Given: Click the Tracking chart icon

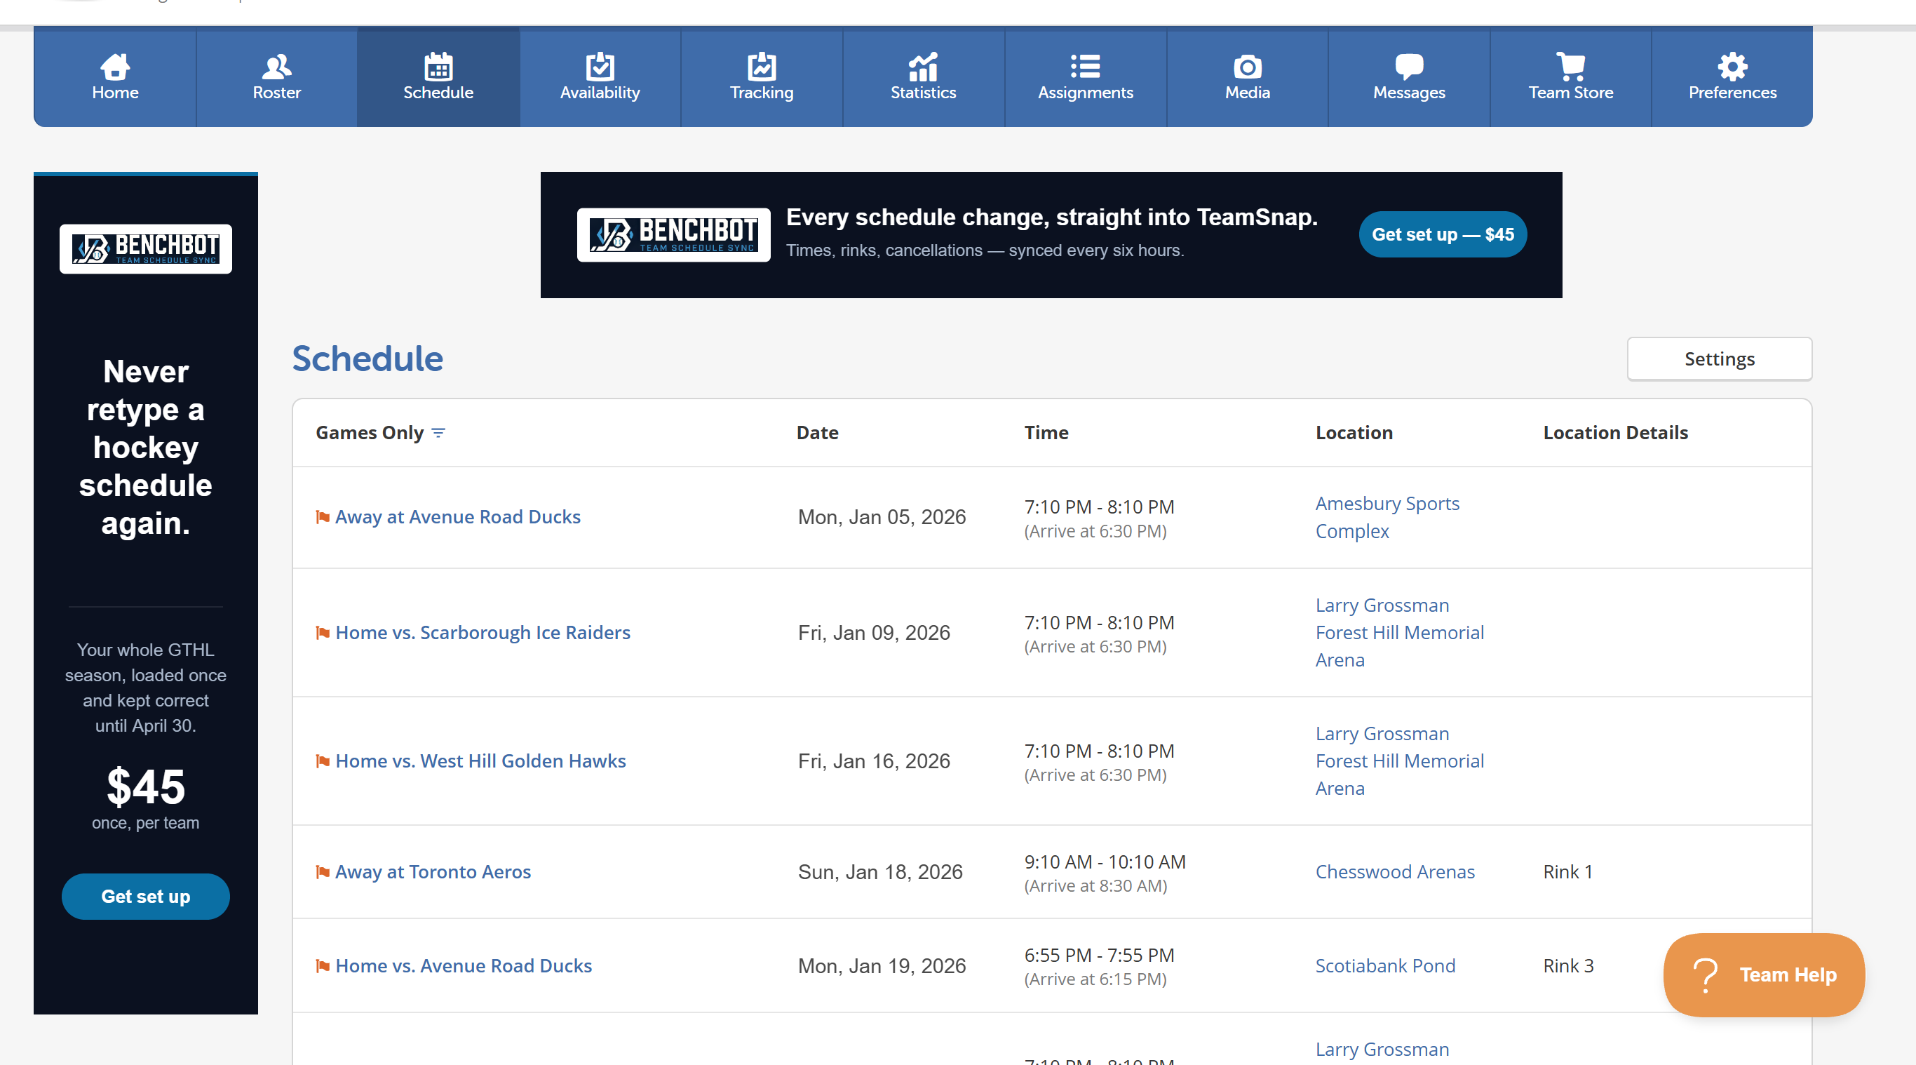Looking at the screenshot, I should tap(762, 67).
